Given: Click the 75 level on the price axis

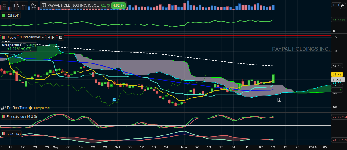Looking at the screenshot, I should [334, 37].
